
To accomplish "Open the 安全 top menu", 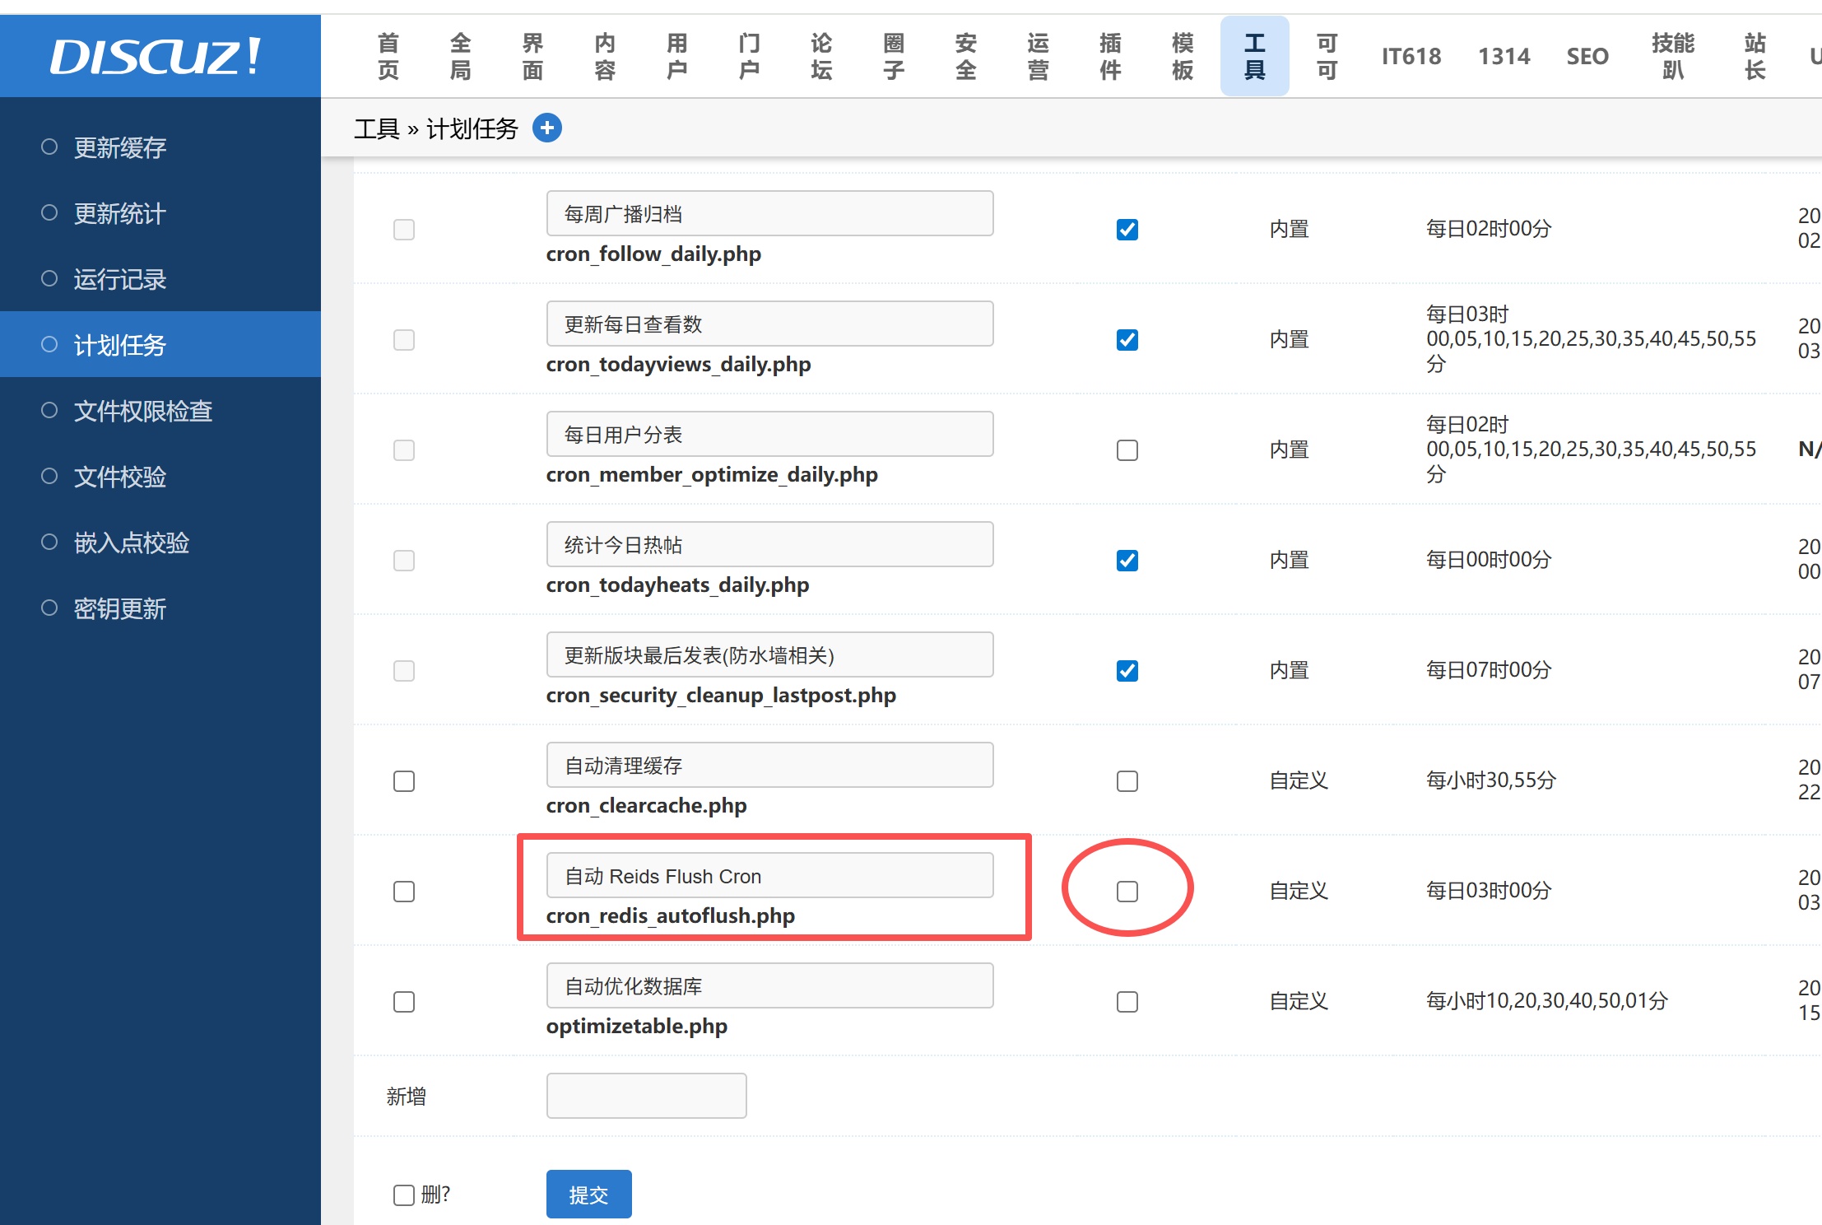I will (x=966, y=56).
